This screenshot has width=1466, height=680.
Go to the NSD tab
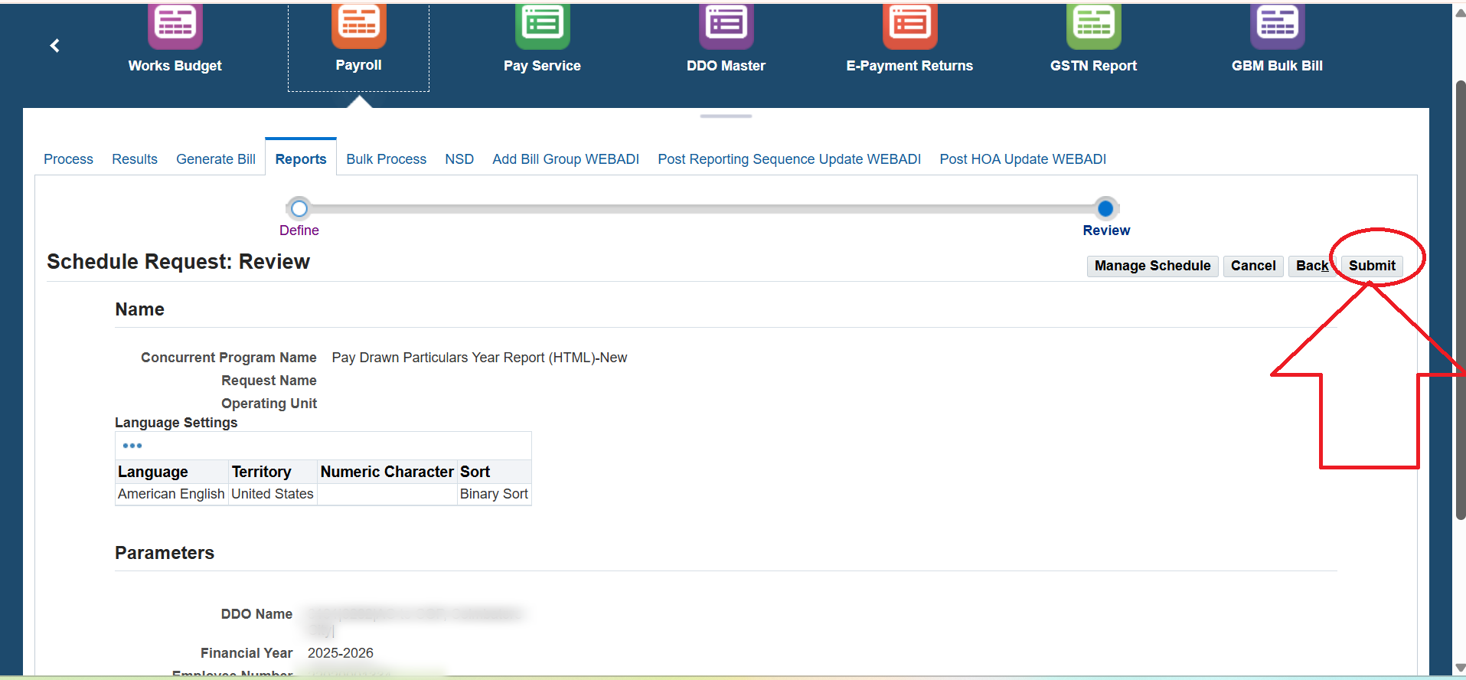click(459, 159)
